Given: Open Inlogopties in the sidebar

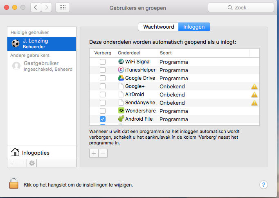Looking at the screenshot, I should (36, 153).
